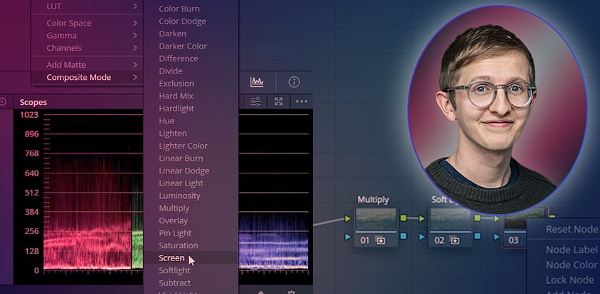
Task: Select node 03 thumbnail
Action: click(x=515, y=220)
